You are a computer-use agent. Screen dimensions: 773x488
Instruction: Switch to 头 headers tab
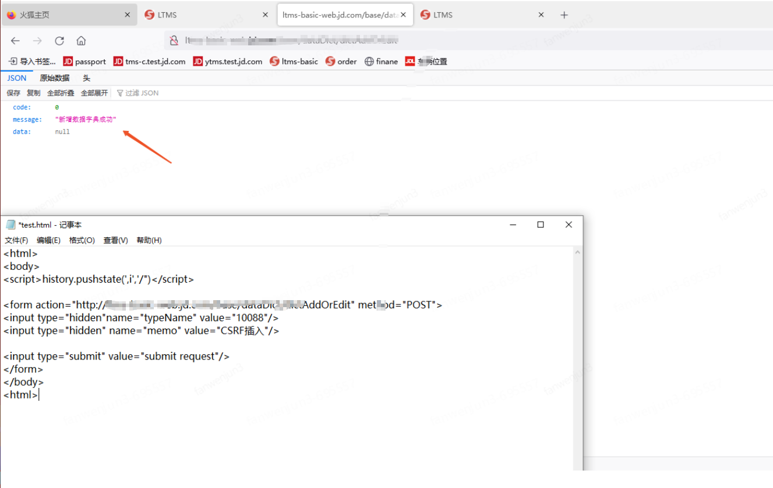[86, 78]
